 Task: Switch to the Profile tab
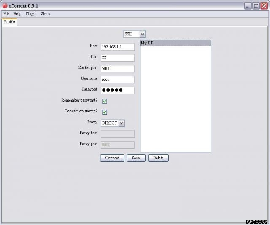[9, 22]
